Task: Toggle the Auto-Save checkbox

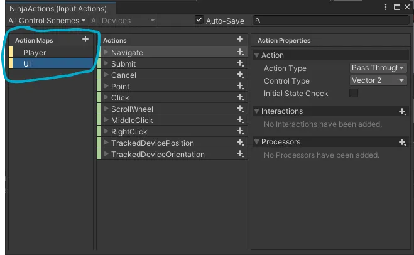Action: click(199, 20)
